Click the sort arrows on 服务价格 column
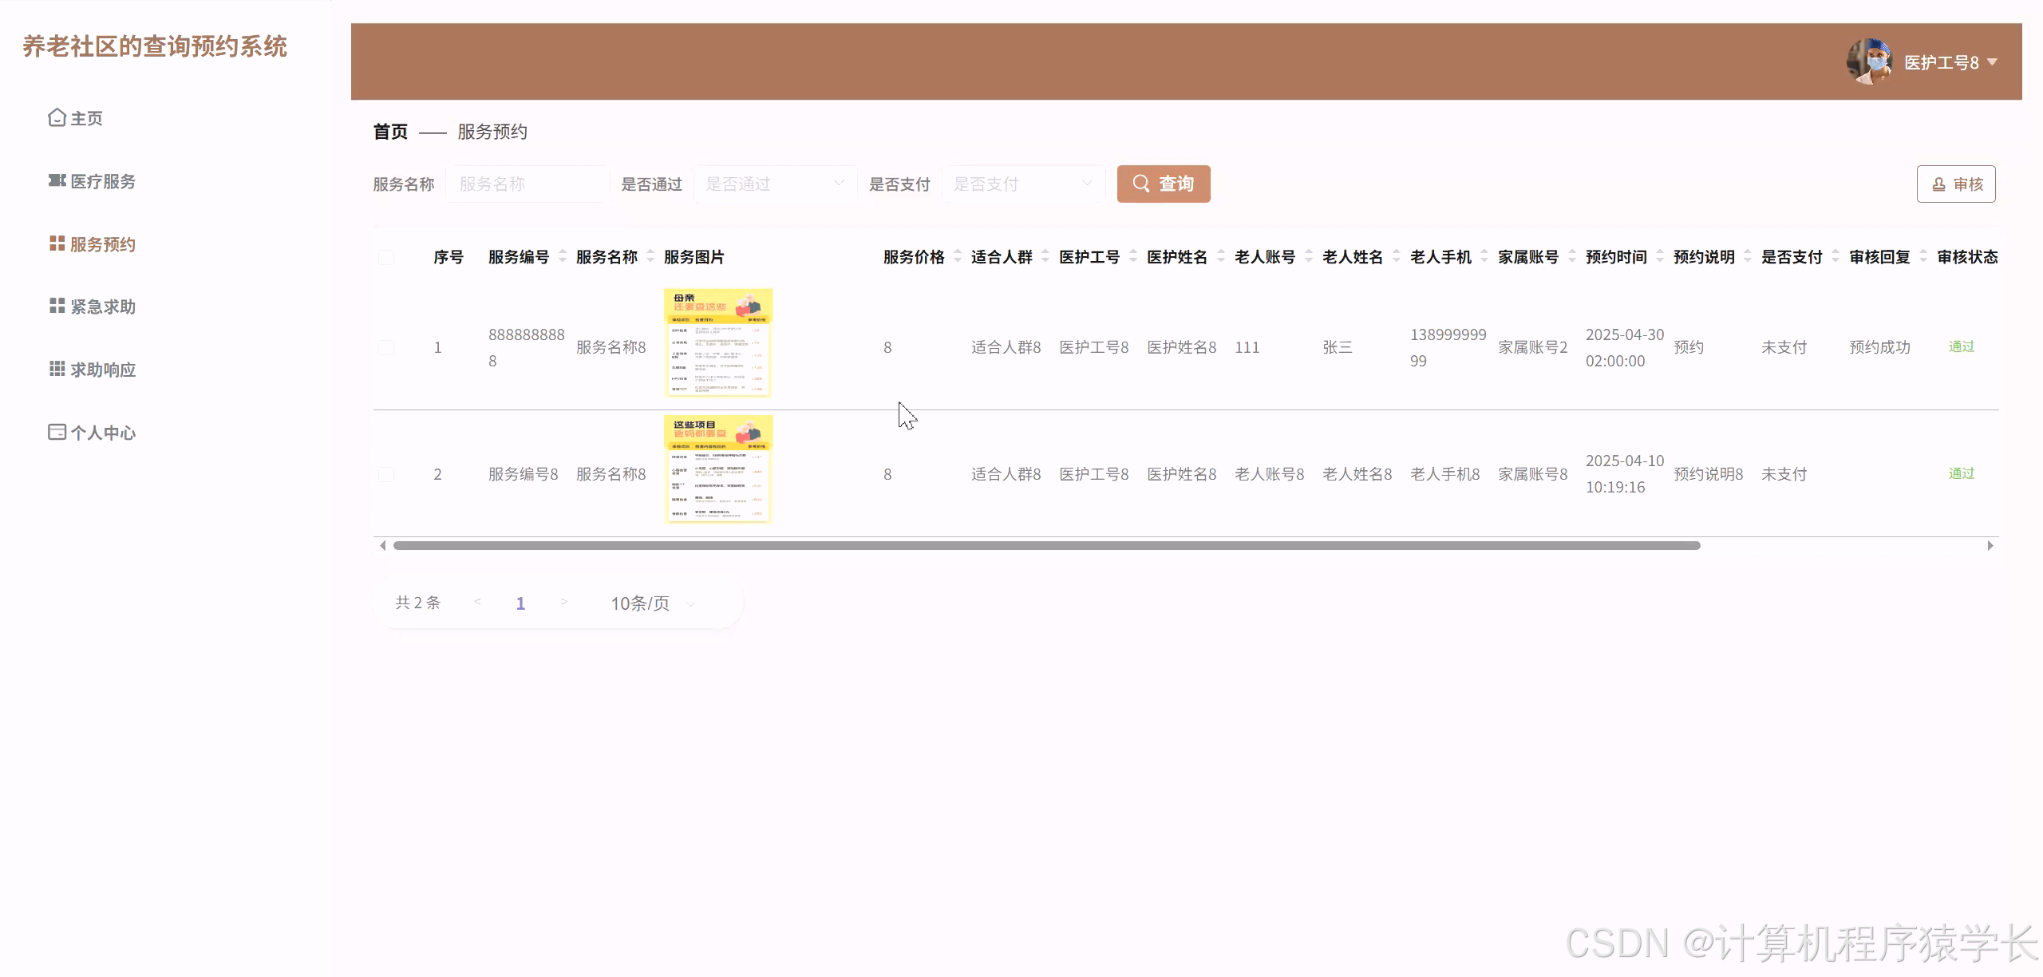This screenshot has height=977, width=2043. coord(957,256)
